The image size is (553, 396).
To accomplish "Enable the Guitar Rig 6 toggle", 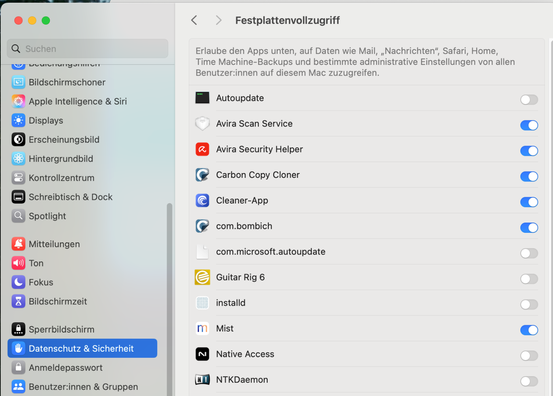I will (x=529, y=279).
